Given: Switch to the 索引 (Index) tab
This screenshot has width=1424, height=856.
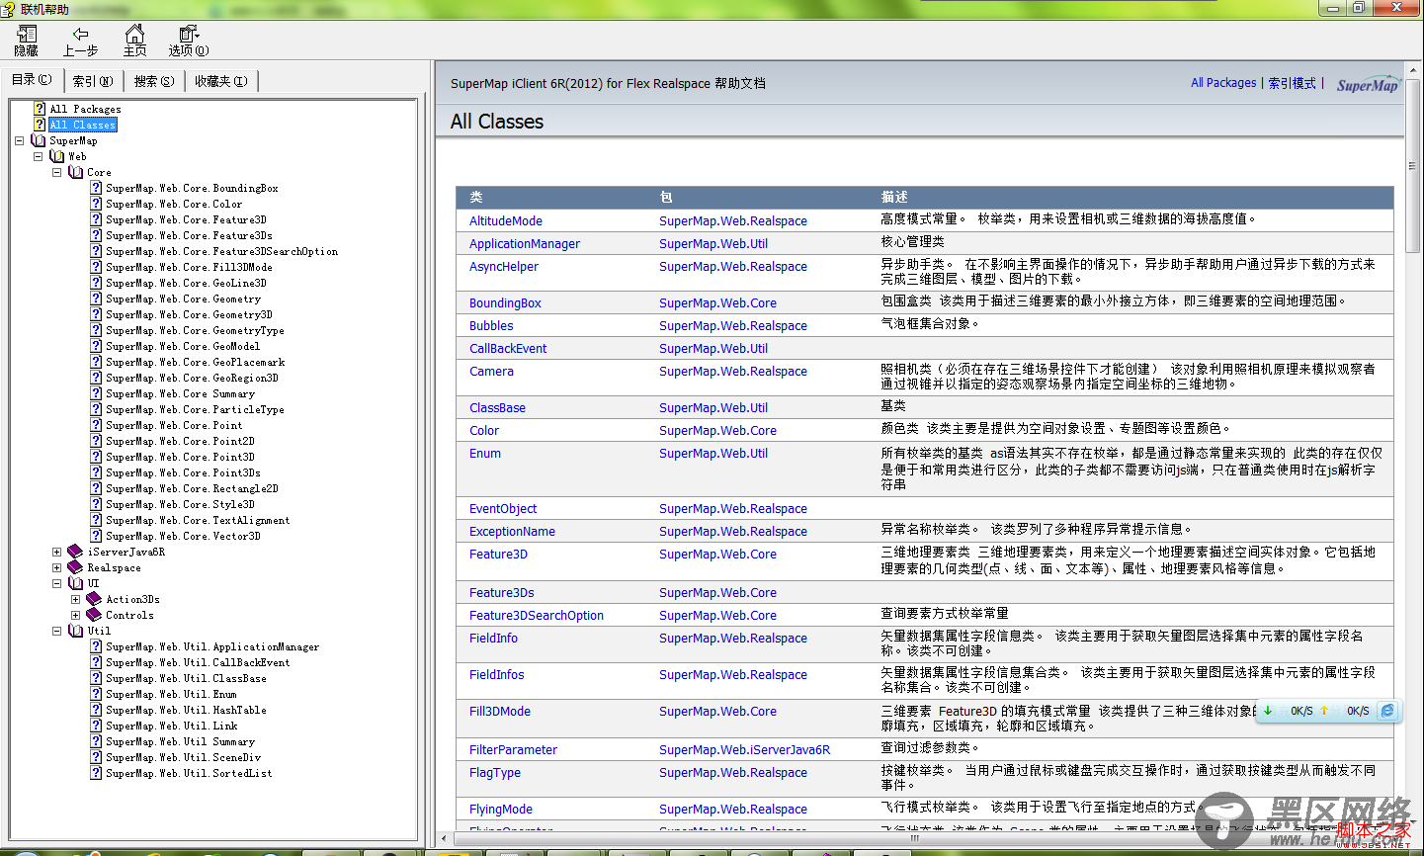Looking at the screenshot, I should pos(93,81).
